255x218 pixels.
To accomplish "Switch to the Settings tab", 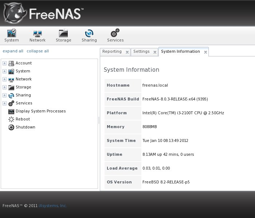I will [x=141, y=51].
